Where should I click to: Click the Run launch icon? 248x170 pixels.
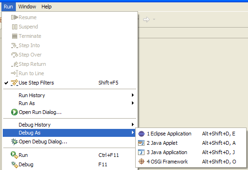14,155
